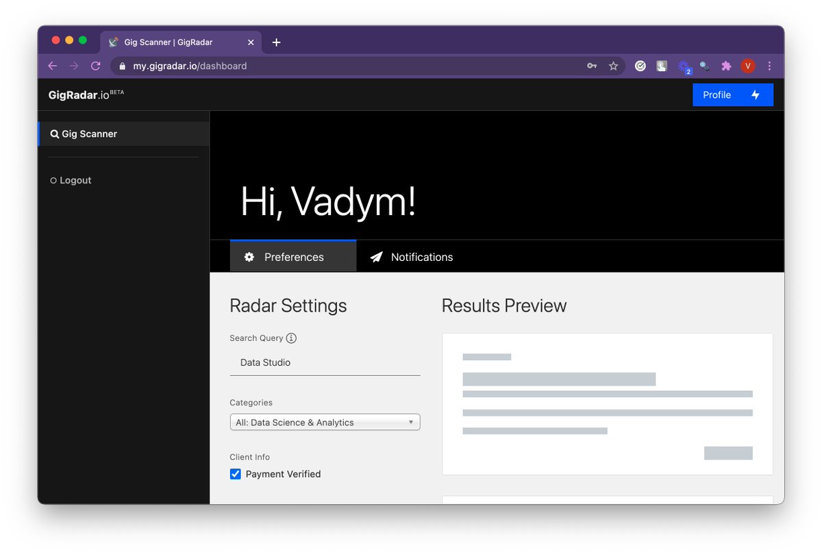Click the gray hand pointer extension icon
Screen dimensions: 822x554
[662, 66]
